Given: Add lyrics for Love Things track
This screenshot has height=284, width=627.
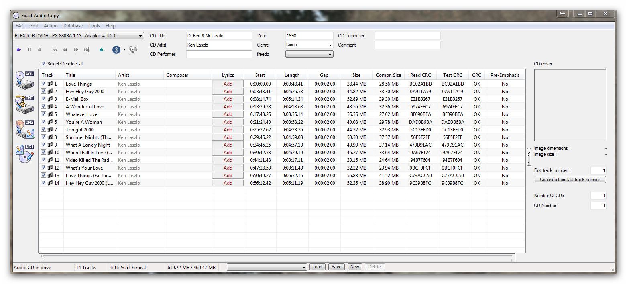Looking at the screenshot, I should (228, 84).
